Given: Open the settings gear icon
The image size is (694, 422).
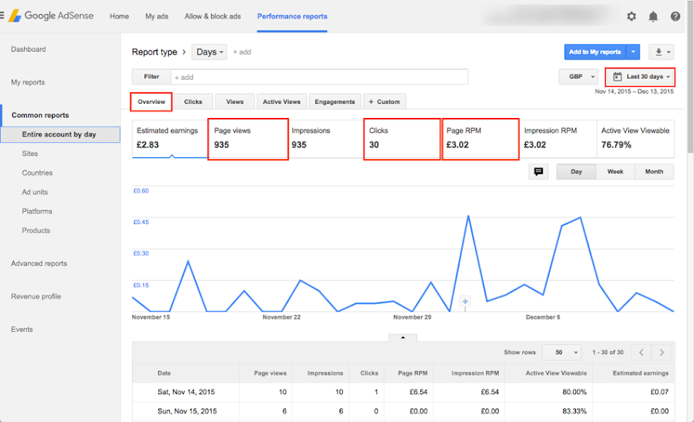Looking at the screenshot, I should pyautogui.click(x=631, y=16).
